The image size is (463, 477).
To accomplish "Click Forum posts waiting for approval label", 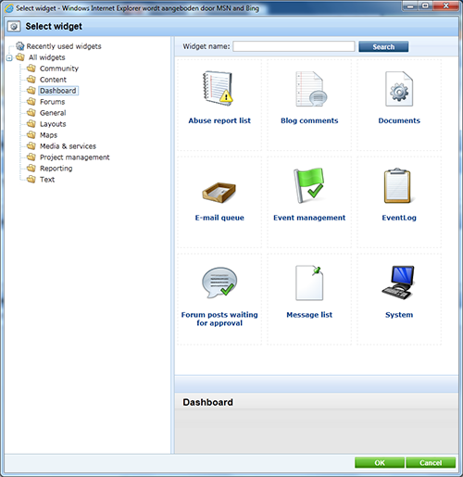I will (x=219, y=319).
